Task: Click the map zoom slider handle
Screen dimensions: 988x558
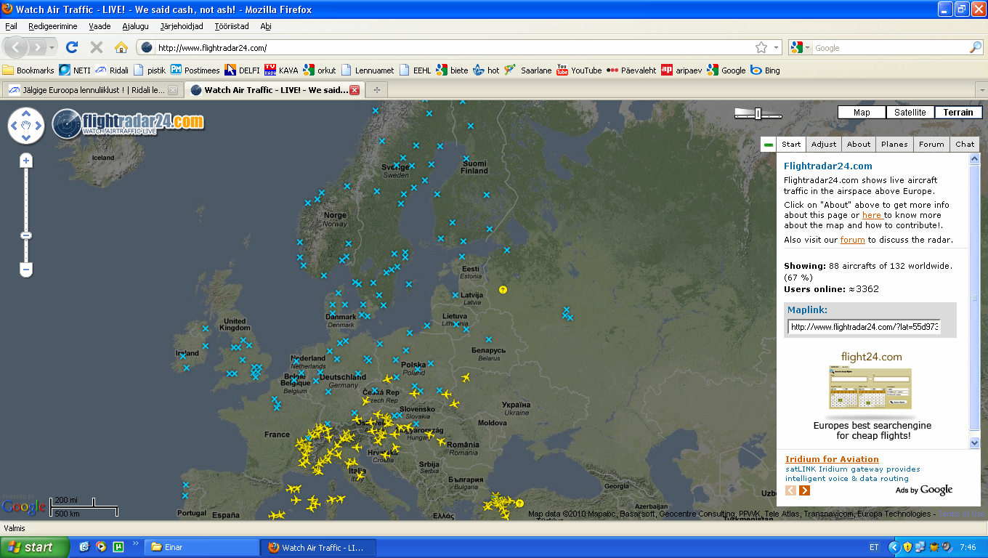Action: 26,235
